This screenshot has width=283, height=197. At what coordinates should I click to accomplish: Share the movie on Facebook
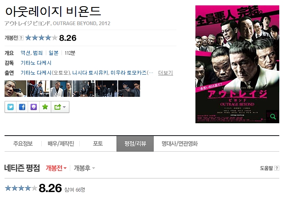[22, 107]
